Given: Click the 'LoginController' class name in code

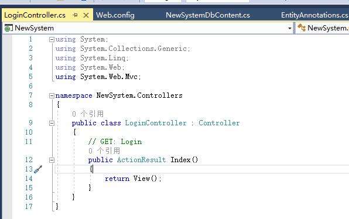Looking at the screenshot, I should 156,123.
